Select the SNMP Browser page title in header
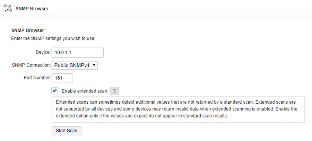 32,9
